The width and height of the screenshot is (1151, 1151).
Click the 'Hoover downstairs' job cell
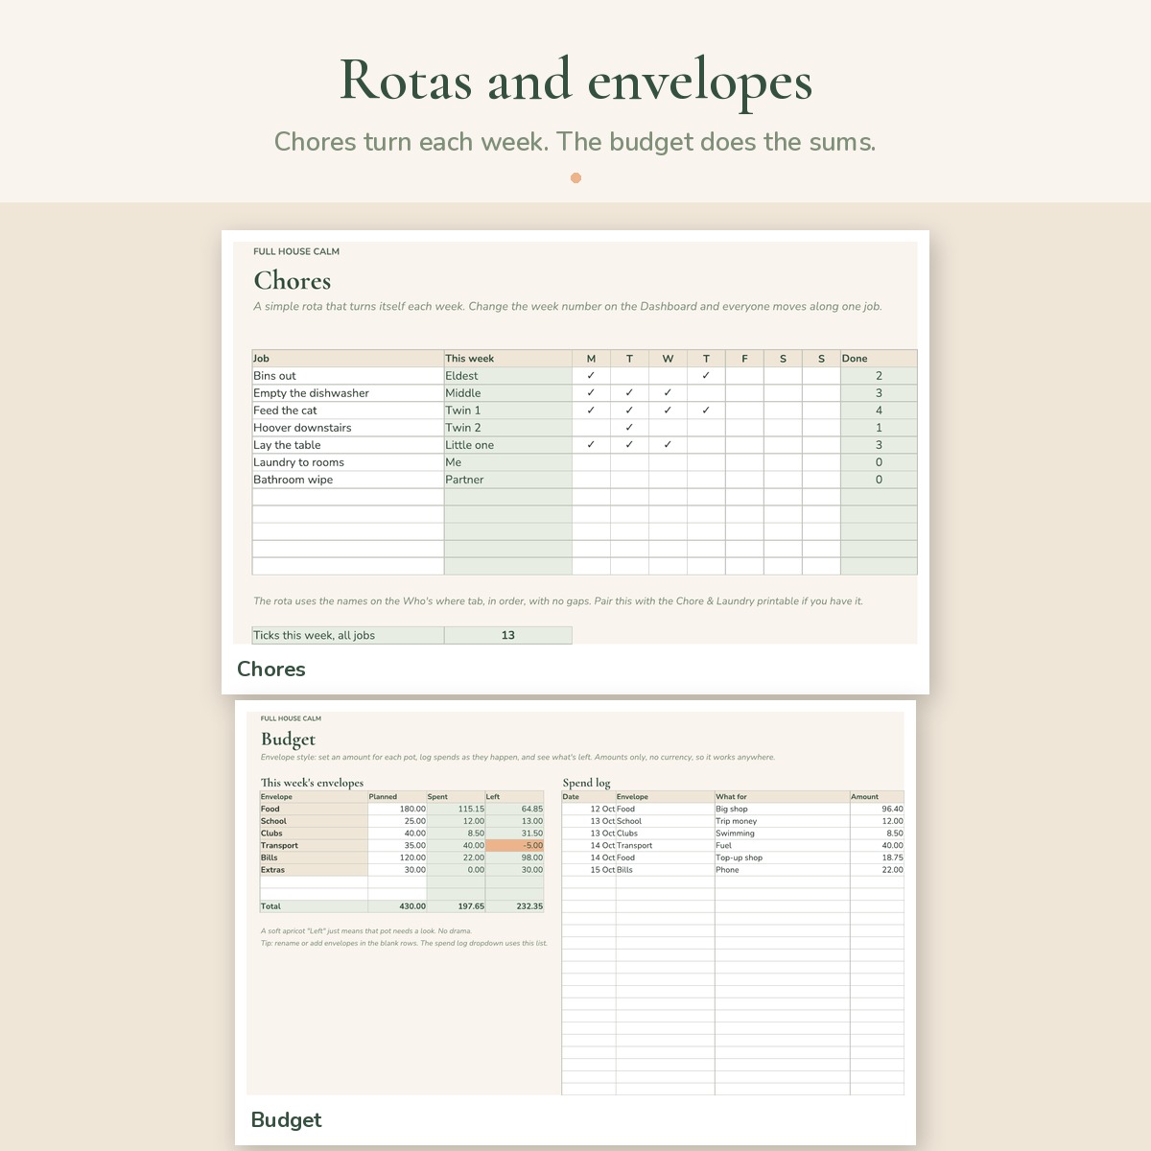tap(348, 428)
